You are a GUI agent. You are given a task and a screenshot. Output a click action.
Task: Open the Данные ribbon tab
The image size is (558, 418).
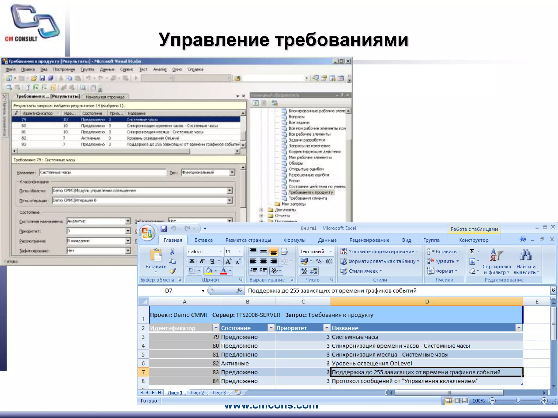coord(327,240)
